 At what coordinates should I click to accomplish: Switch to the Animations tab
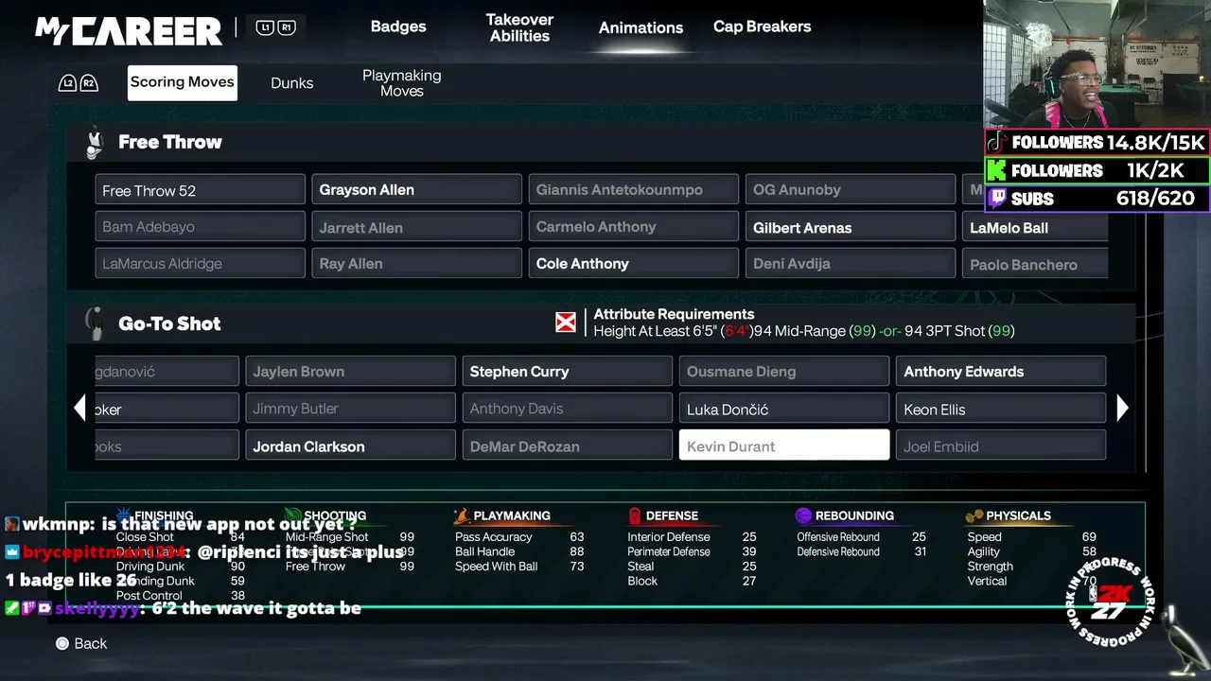(641, 27)
